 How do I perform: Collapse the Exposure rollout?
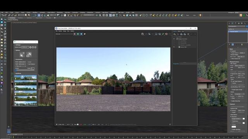(x=232, y=104)
